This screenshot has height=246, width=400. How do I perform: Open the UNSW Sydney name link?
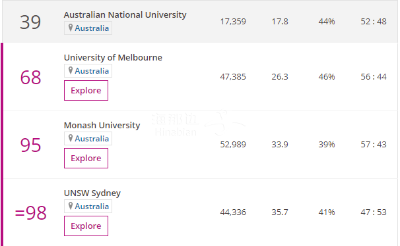(92, 193)
